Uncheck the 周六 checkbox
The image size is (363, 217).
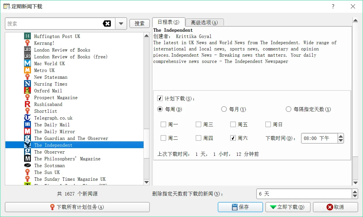(233, 138)
